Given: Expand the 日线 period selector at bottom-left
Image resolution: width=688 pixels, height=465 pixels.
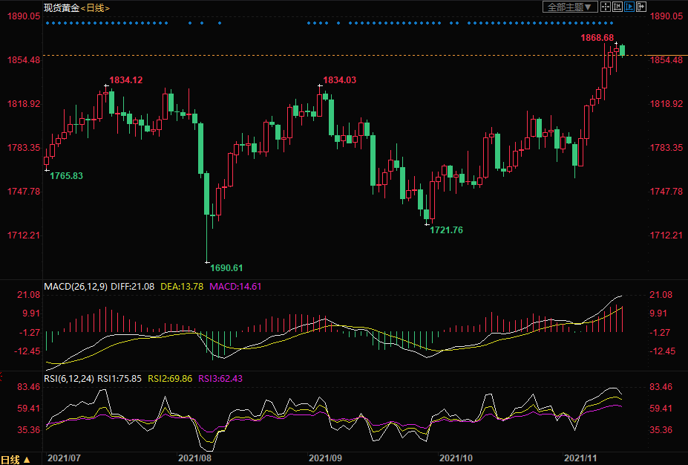Looking at the screenshot, I should pyautogui.click(x=16, y=458).
